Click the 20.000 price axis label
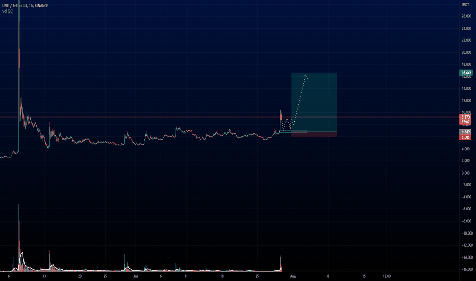 click(466, 52)
